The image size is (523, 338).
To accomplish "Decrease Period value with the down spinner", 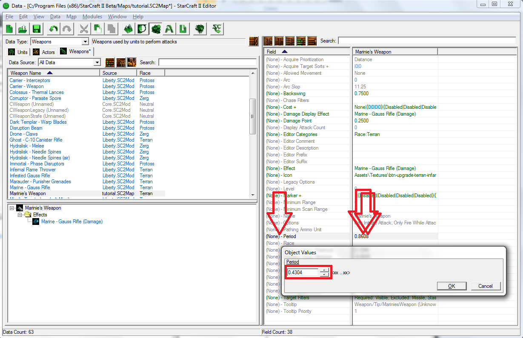I will (324, 274).
